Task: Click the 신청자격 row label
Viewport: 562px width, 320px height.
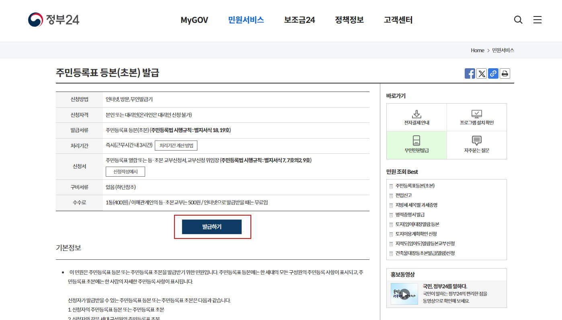Action: pos(79,115)
